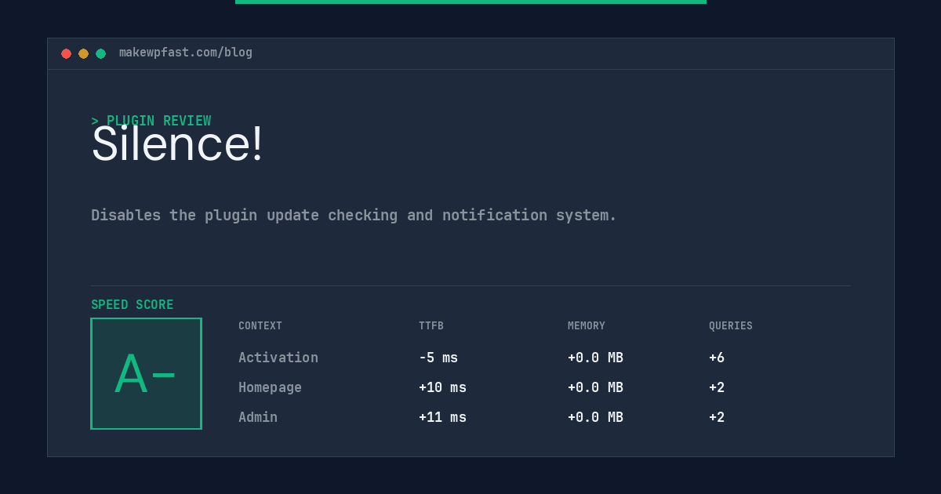Click the yellow window dot

coord(83,53)
